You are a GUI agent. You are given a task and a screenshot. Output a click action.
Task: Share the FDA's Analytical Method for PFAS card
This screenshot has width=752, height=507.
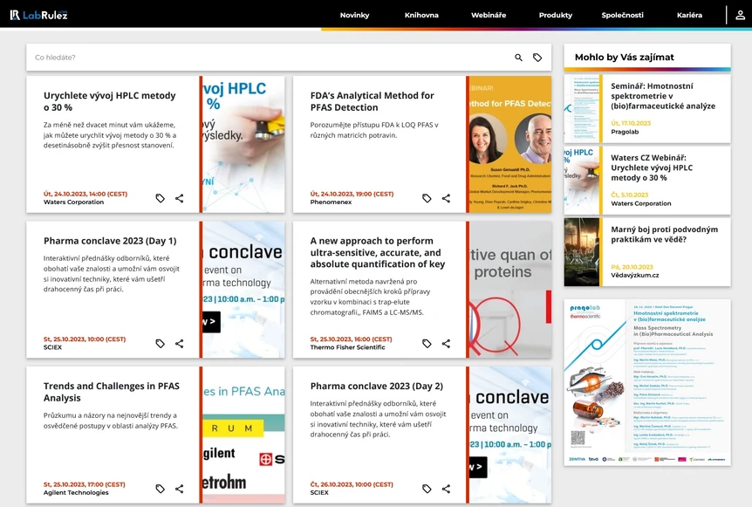click(446, 198)
